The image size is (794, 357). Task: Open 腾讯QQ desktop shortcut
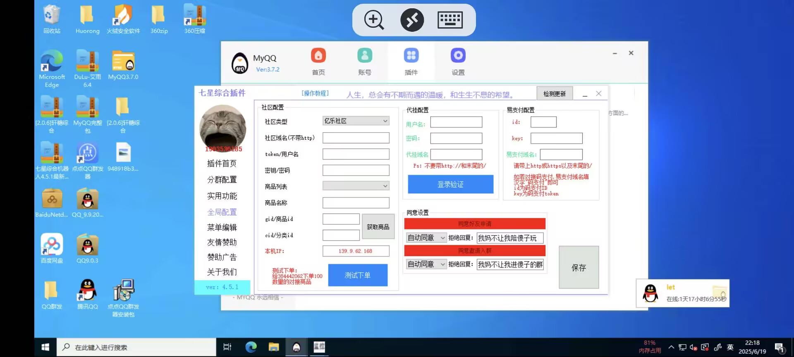coord(87,291)
